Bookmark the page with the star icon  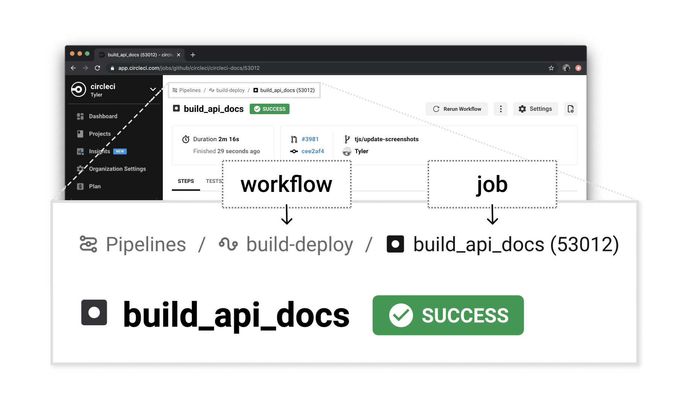click(x=551, y=68)
